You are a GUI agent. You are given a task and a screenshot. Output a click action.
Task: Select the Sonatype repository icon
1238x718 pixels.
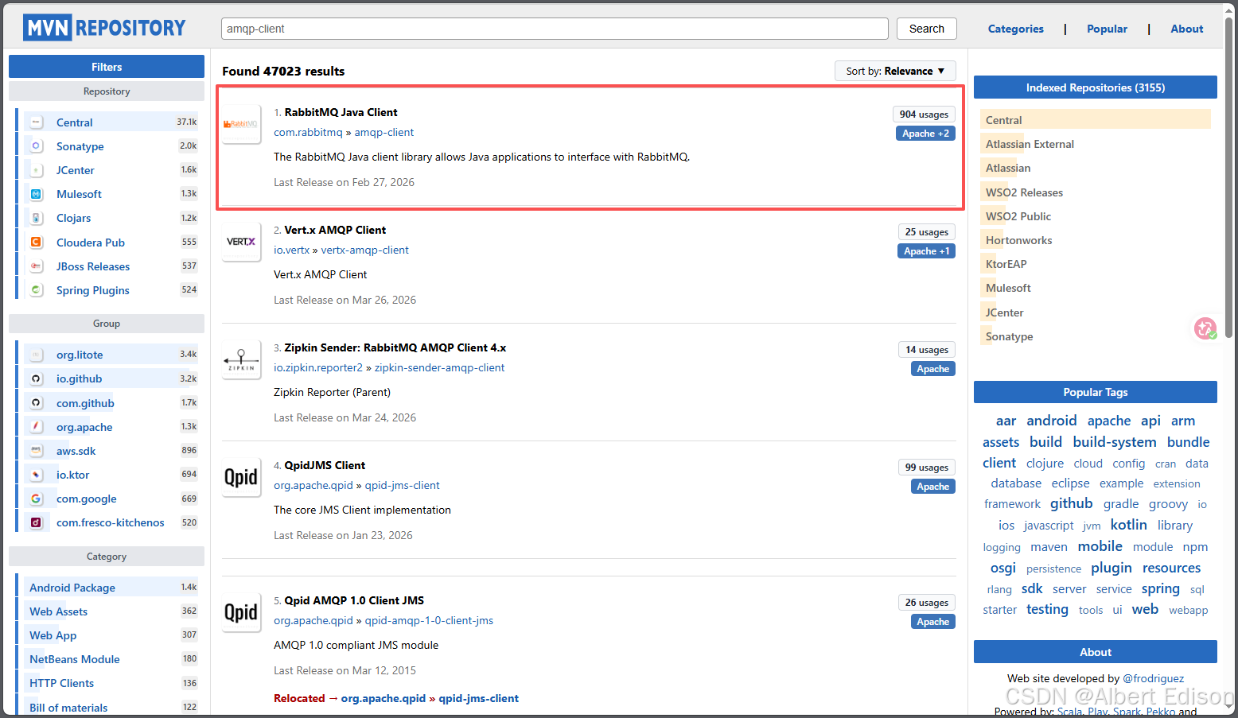(x=37, y=146)
